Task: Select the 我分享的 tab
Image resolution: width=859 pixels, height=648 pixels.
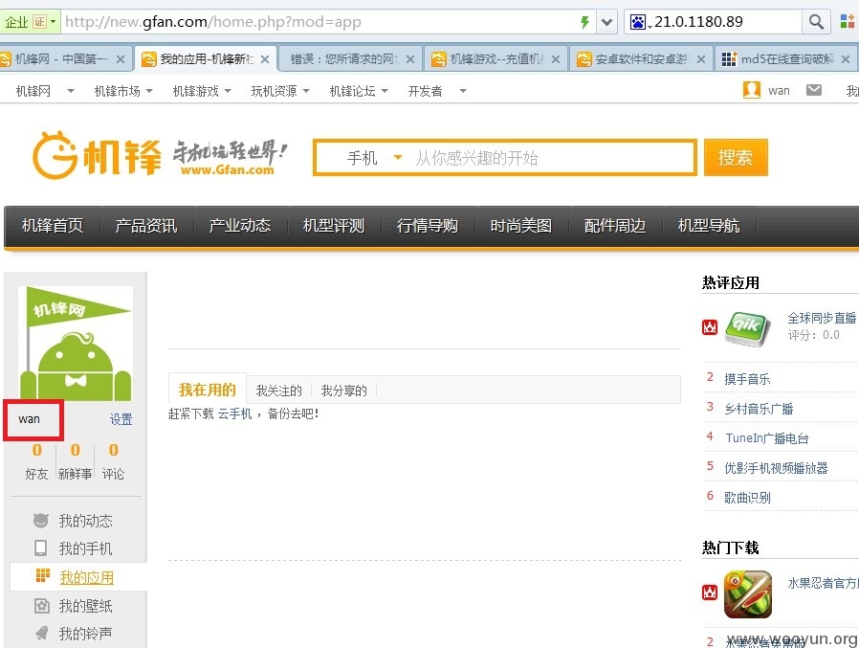Action: pos(344,391)
